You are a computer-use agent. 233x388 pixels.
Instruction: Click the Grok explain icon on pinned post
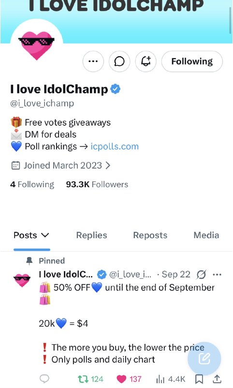(201, 275)
